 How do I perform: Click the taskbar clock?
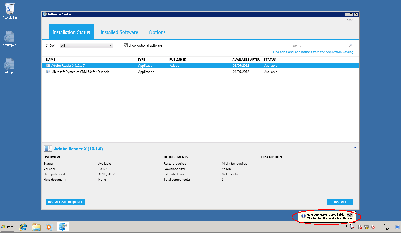click(386, 227)
